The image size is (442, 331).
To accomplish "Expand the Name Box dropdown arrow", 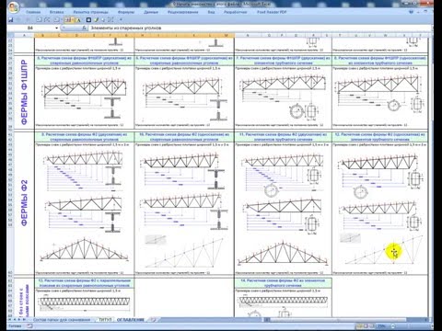I will 57,28.
